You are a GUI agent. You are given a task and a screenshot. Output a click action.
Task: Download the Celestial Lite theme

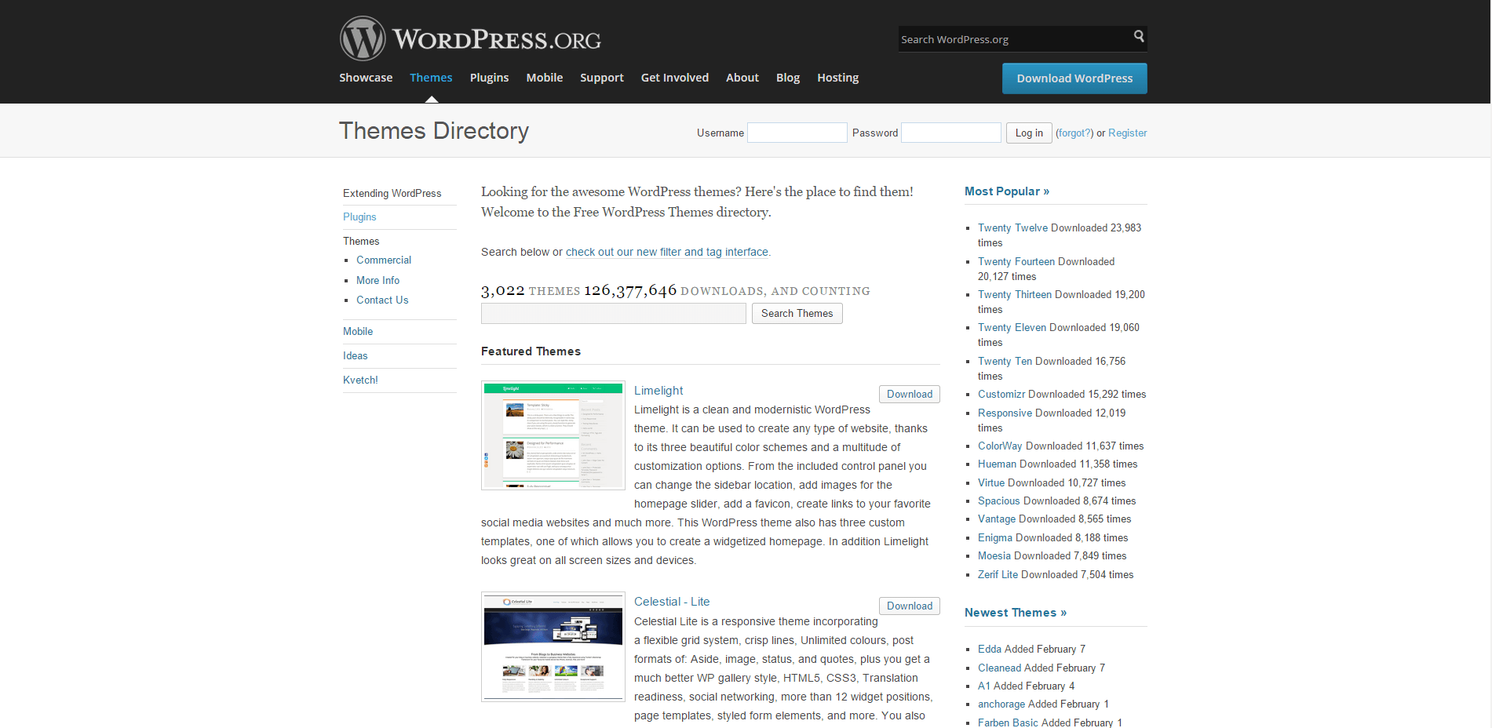tap(910, 606)
